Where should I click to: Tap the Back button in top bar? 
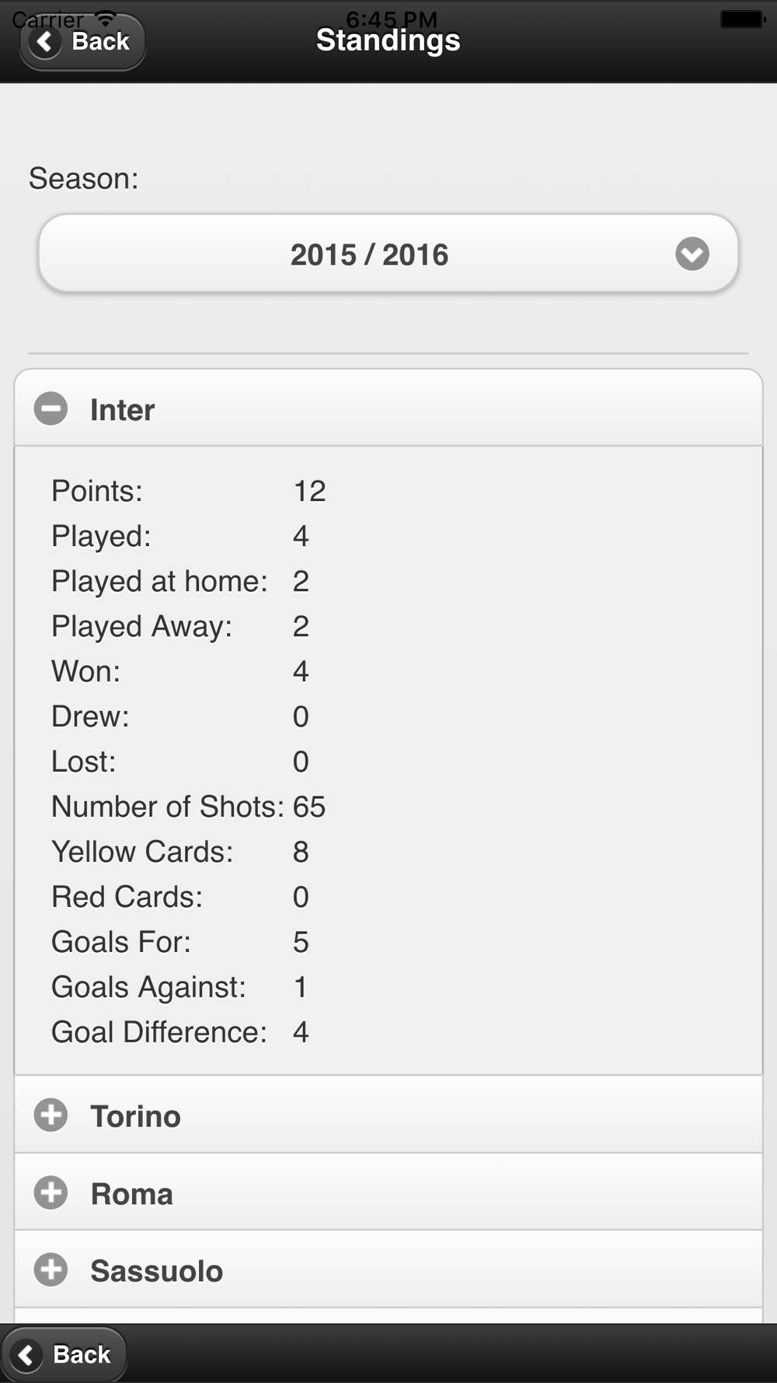(82, 41)
